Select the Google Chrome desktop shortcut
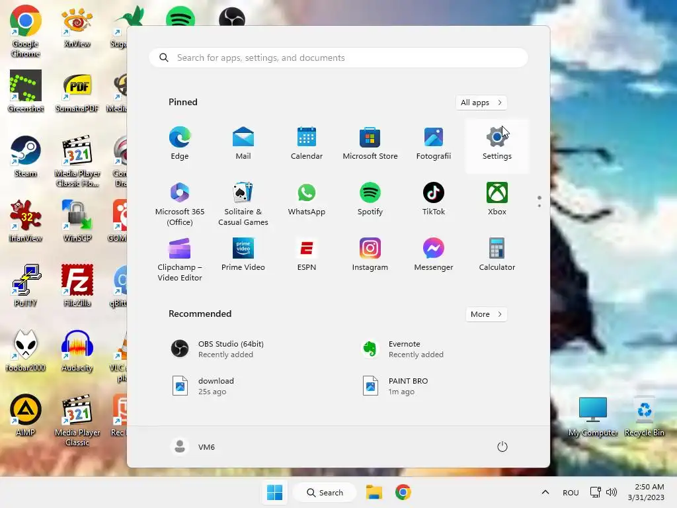The height and width of the screenshot is (508, 677). tap(26, 32)
